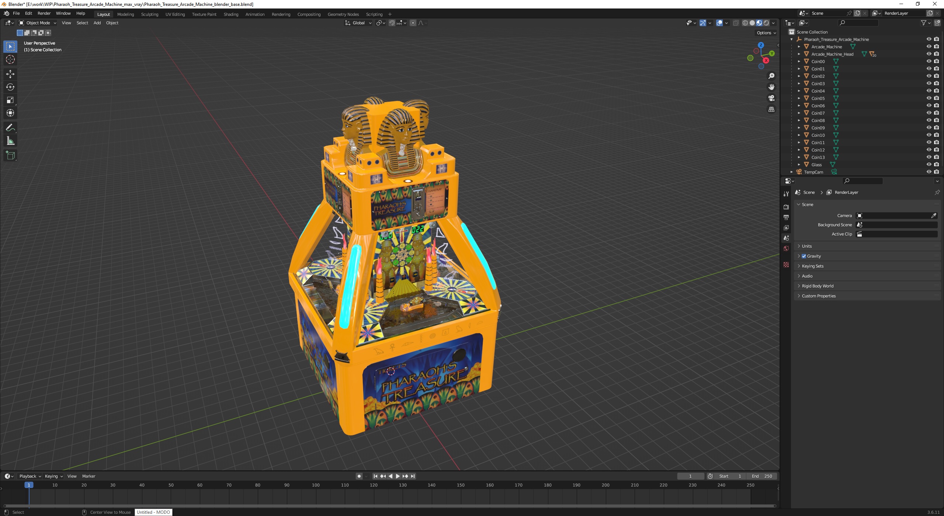The image size is (944, 516).
Task: Select the Annotate pencil tool
Action: (10, 128)
